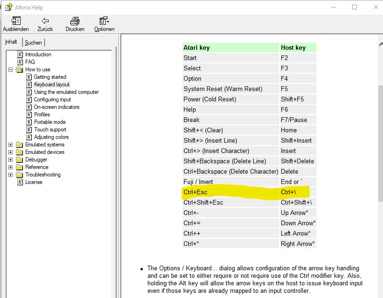This screenshot has height=298, width=383.
Task: Click the page icon next to License
Action: coord(20,182)
